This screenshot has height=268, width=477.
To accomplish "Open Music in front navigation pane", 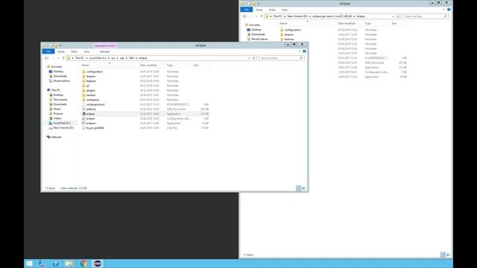I will point(57,109).
